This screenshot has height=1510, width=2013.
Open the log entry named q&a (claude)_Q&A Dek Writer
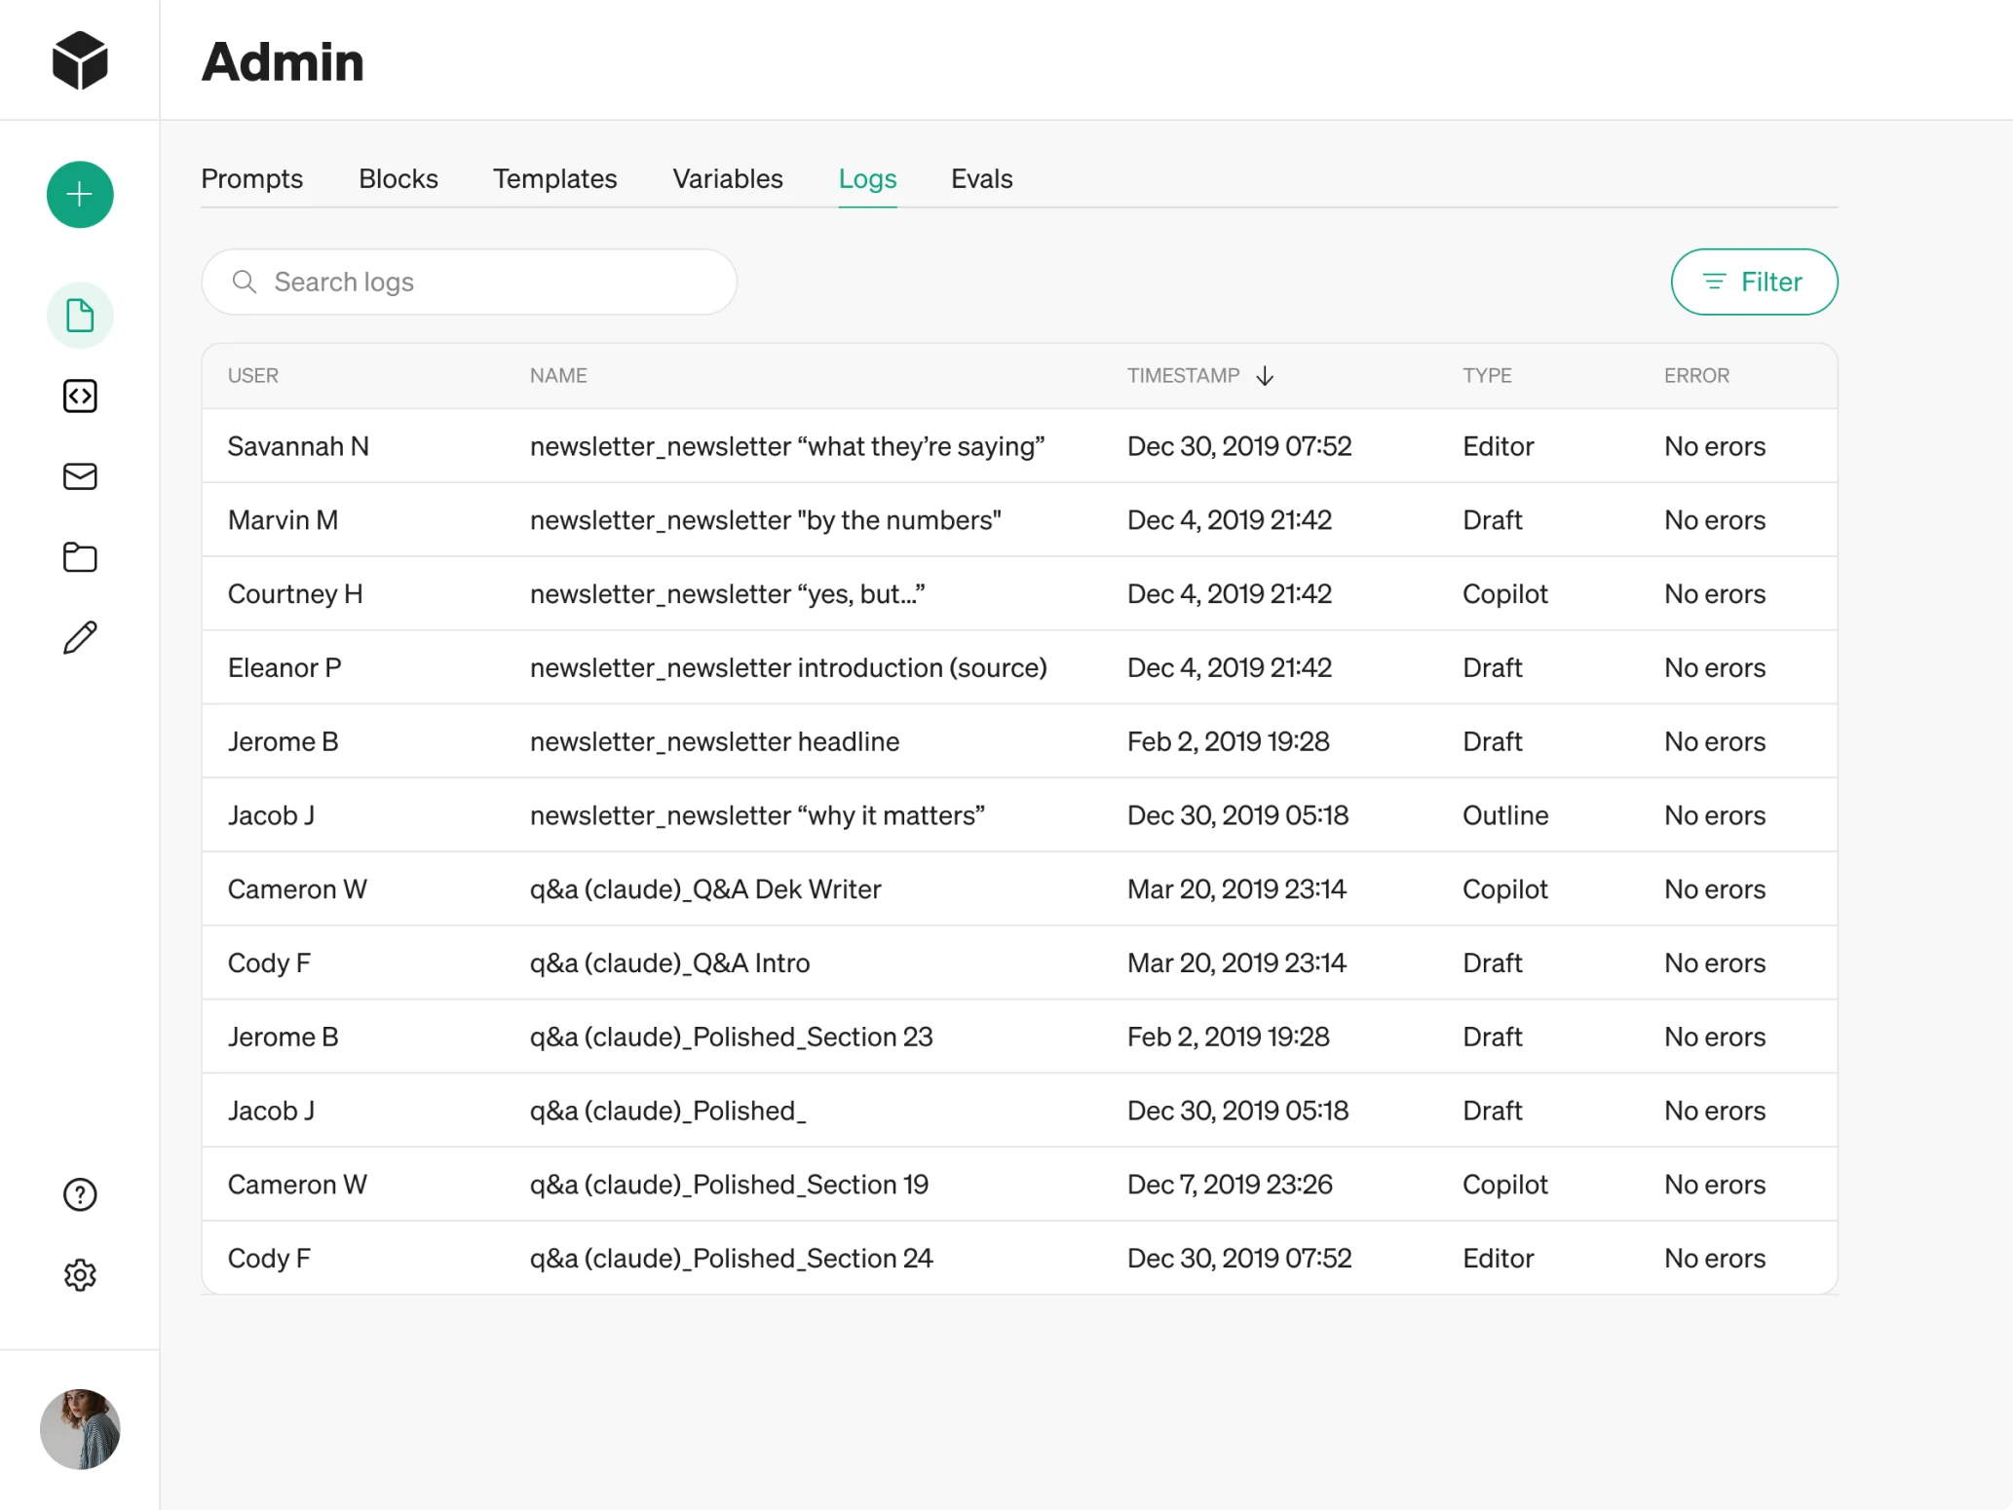[x=704, y=888]
